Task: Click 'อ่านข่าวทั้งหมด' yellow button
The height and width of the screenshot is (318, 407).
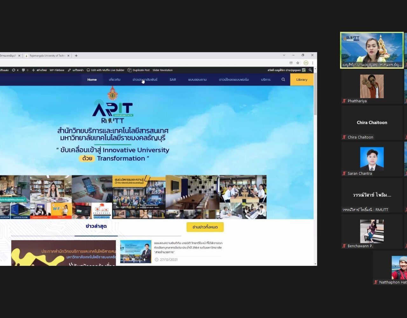Action: [205, 227]
